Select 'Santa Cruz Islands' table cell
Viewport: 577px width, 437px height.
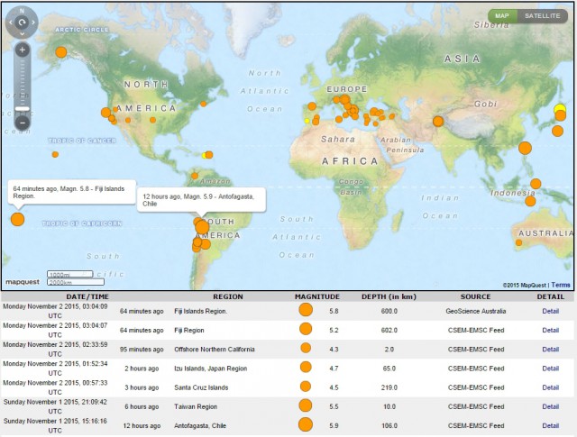tap(201, 387)
